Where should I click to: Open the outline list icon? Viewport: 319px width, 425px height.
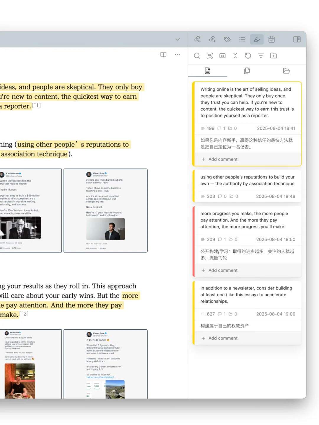tap(242, 39)
